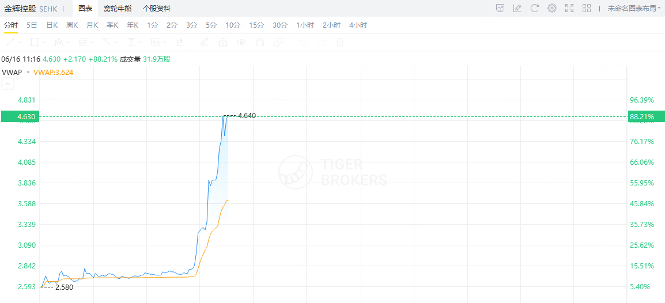Refresh the chart with the reload icon

click(534, 8)
